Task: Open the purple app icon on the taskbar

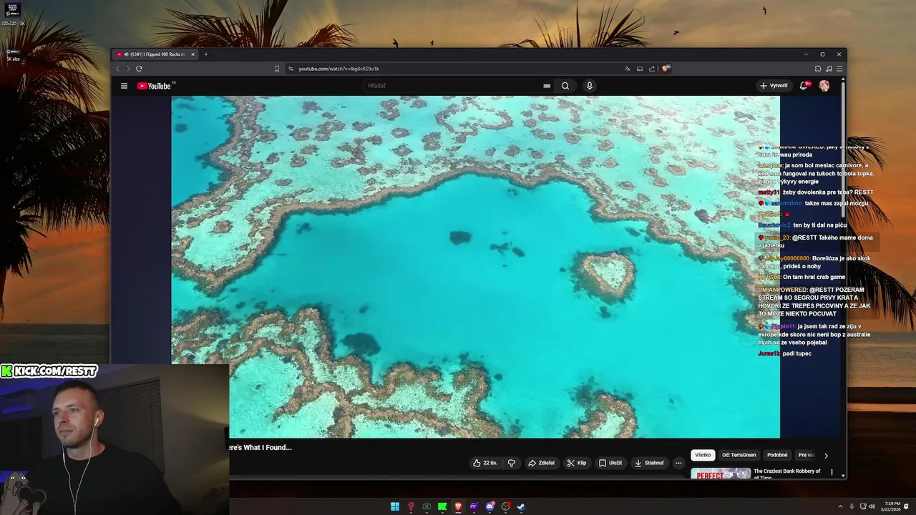Action: click(x=474, y=506)
